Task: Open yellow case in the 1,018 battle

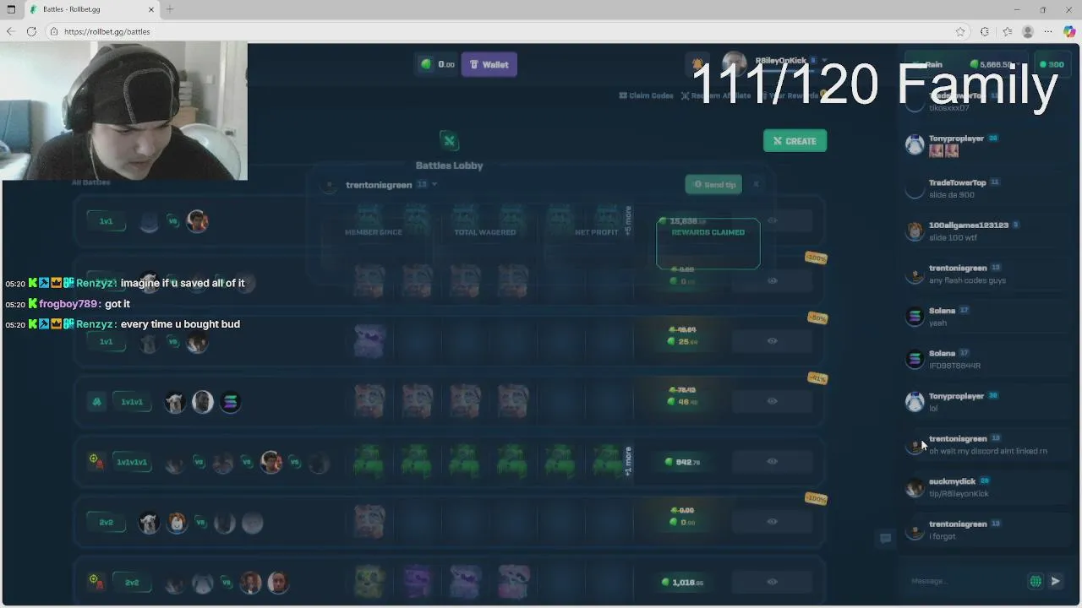Action: coord(369,581)
